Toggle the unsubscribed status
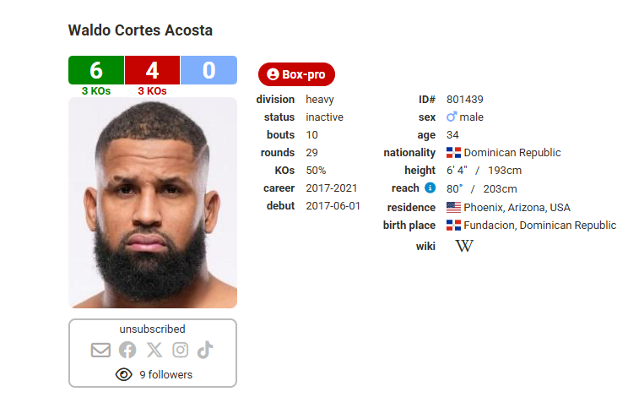Screen dimensions: 628x408 pyautogui.click(x=152, y=329)
